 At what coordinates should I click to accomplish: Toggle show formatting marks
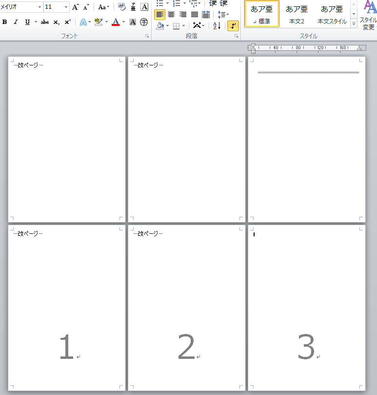233,26
